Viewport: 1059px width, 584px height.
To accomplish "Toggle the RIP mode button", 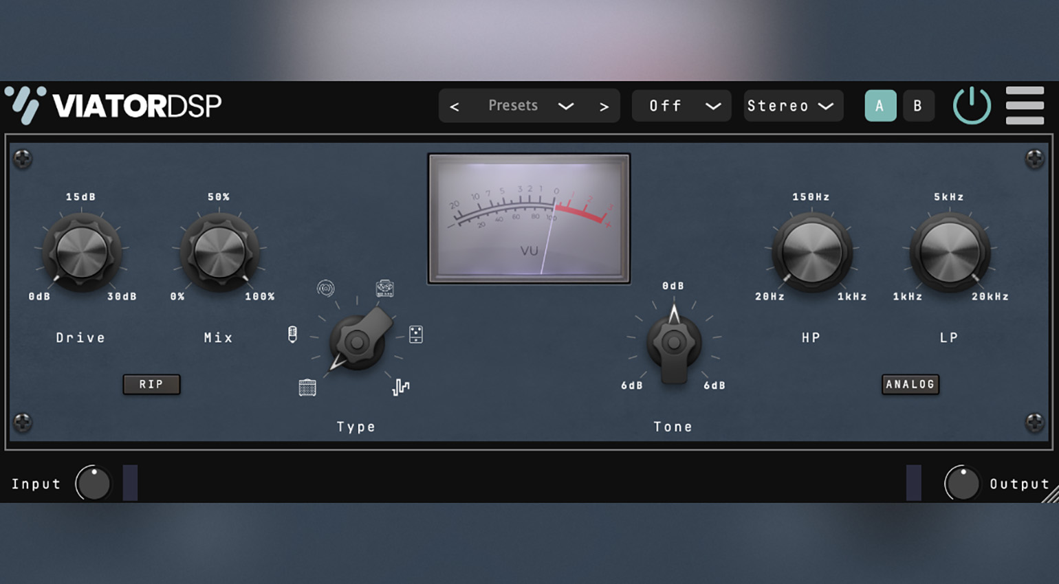I will (151, 384).
